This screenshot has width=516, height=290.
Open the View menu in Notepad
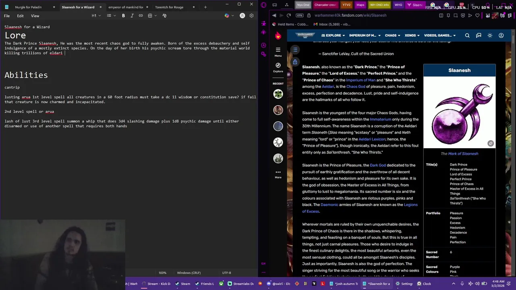pos(35,16)
